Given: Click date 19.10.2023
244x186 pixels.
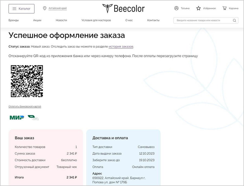Looking at the screenshot, I should [x=147, y=160].
